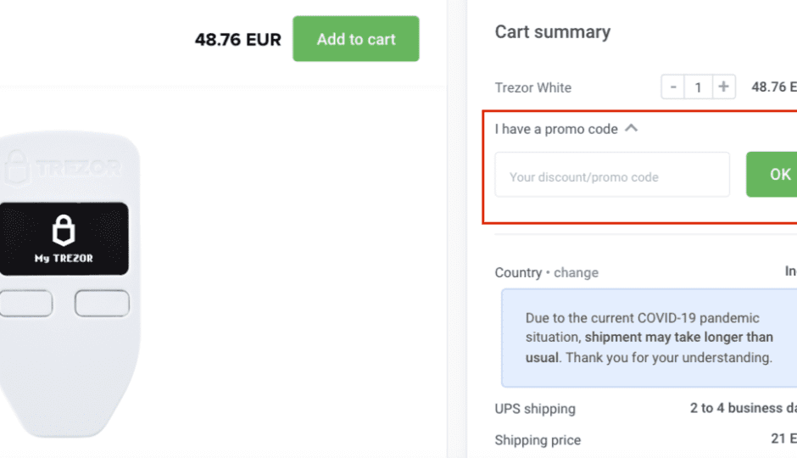
Task: Click the 'I have a promo code' label
Action: click(x=556, y=129)
